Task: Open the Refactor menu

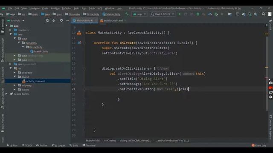Action: click(67, 8)
